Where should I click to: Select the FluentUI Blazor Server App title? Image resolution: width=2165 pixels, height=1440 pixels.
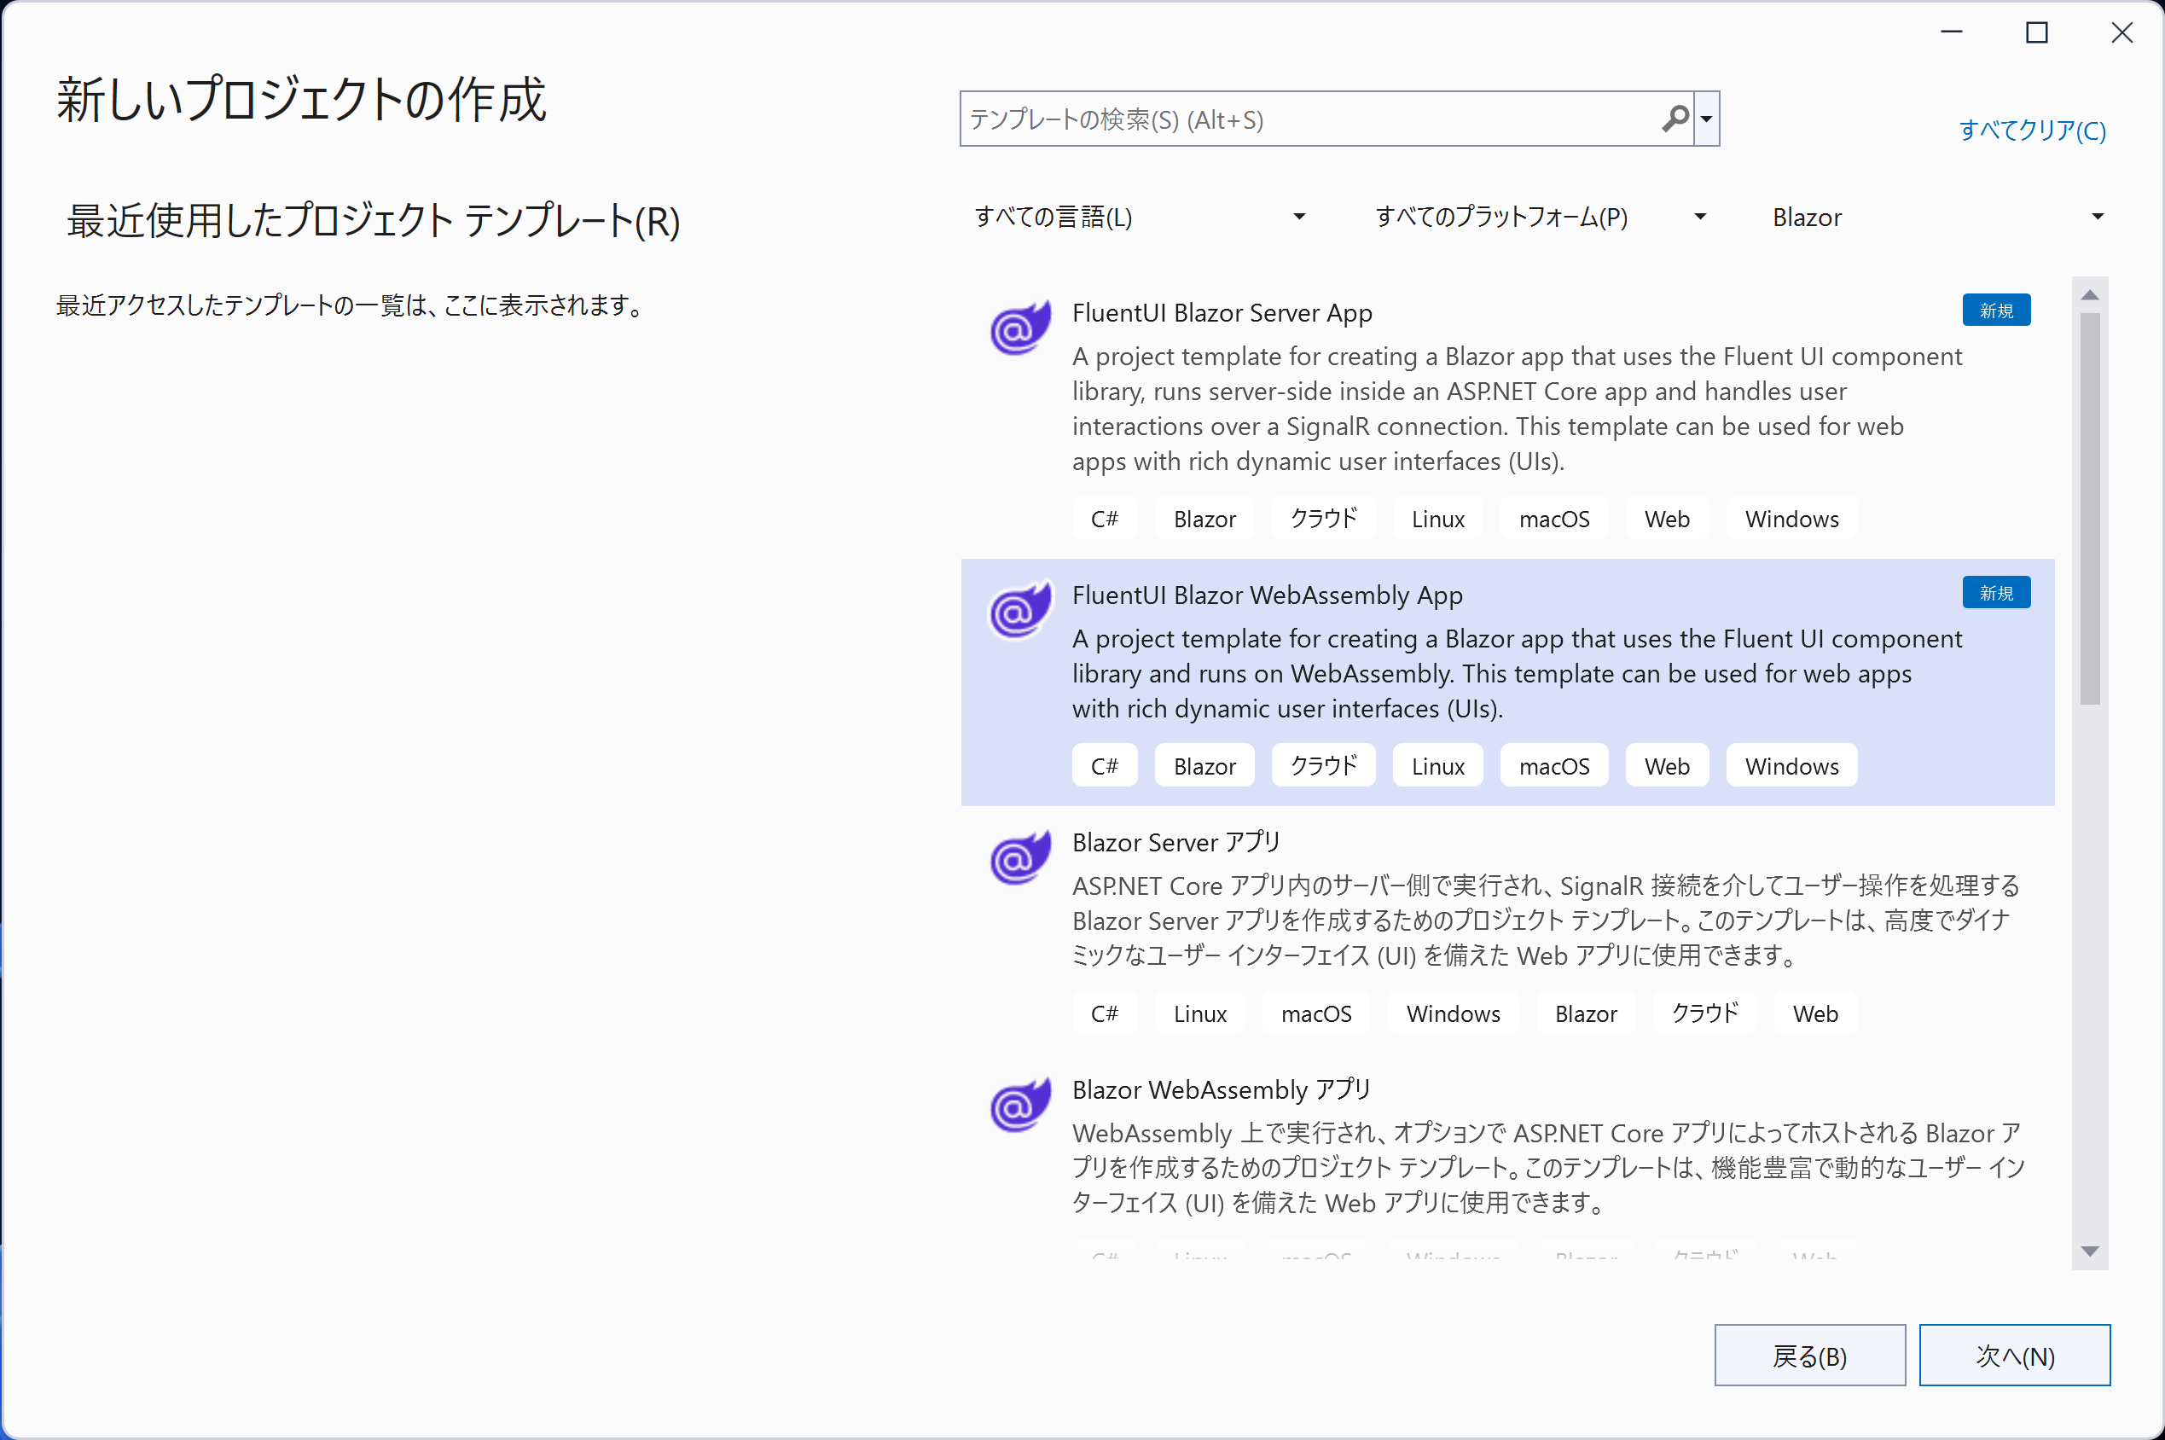[x=1222, y=313]
